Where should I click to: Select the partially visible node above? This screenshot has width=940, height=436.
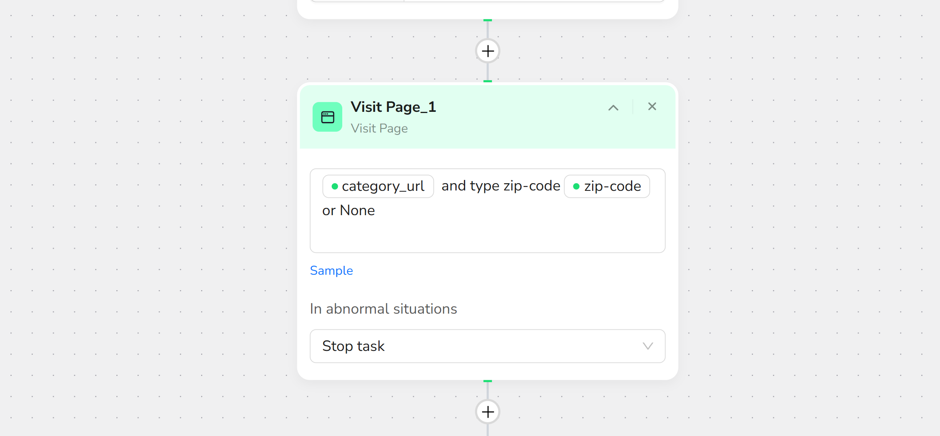click(x=487, y=9)
